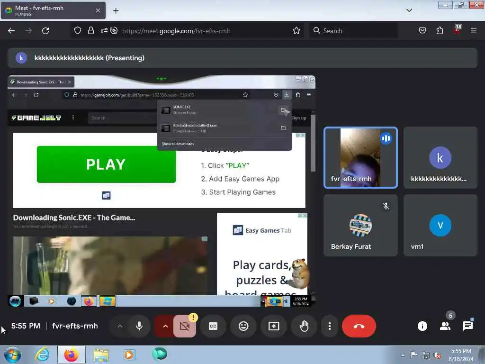The width and height of the screenshot is (485, 364).
Task: Open the chat messages panel
Action: click(x=467, y=326)
